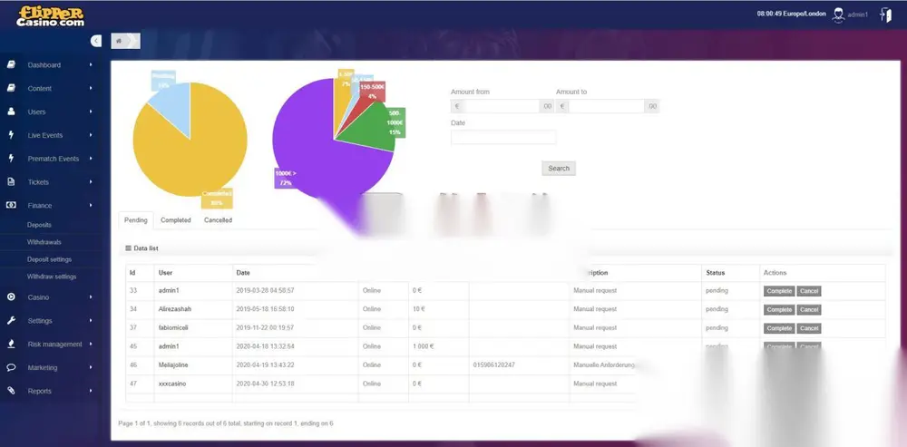Click the Live Events lightning icon

[11, 135]
